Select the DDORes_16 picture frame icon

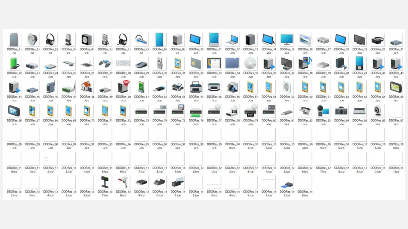pos(305,40)
